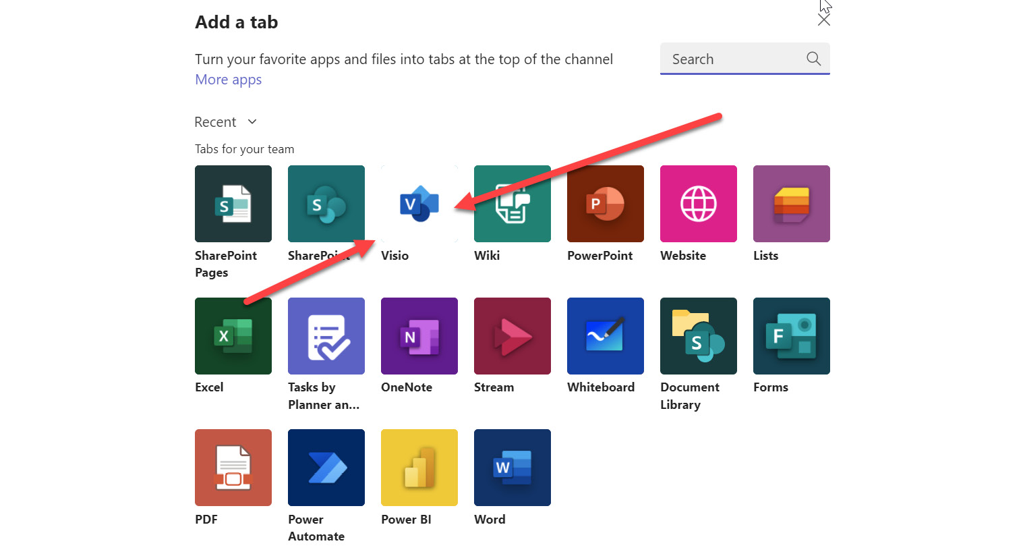
Task: Click the PowerPoint label text
Action: point(600,256)
